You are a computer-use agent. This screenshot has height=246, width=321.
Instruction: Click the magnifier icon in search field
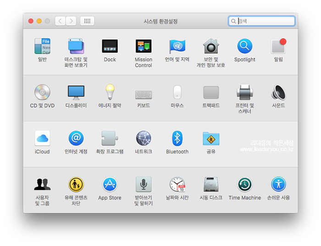point(233,21)
